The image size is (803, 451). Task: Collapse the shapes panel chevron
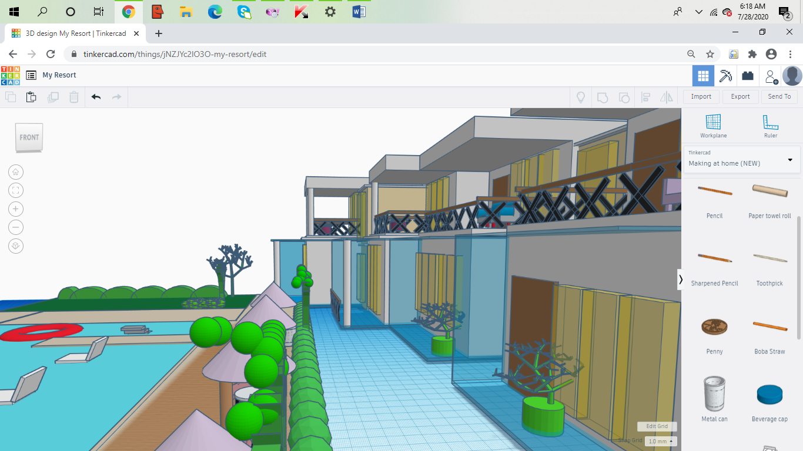pos(681,280)
